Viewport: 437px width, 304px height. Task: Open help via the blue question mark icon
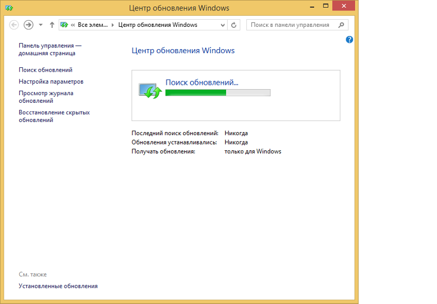coord(349,39)
